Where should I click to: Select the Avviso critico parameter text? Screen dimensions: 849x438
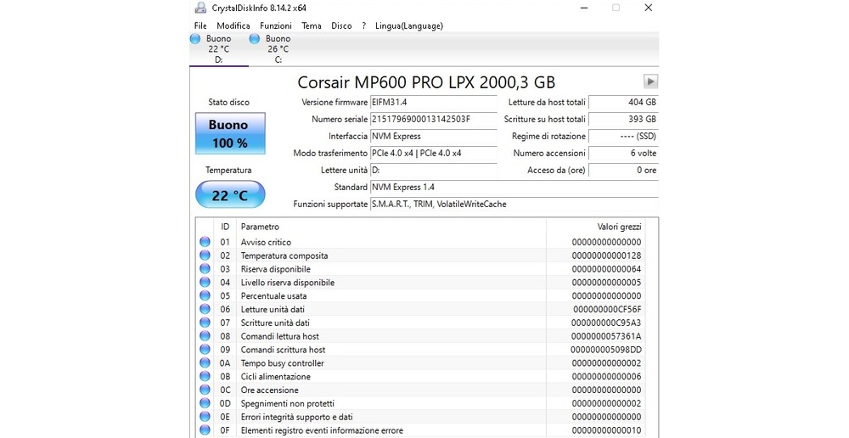pyautogui.click(x=266, y=242)
